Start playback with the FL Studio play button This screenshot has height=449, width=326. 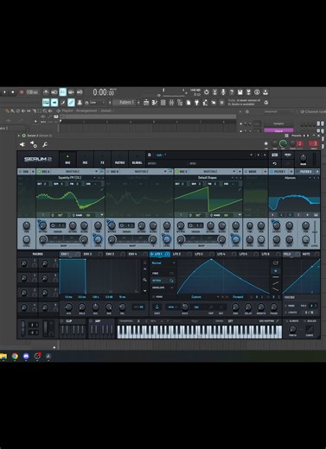click(x=4, y=92)
